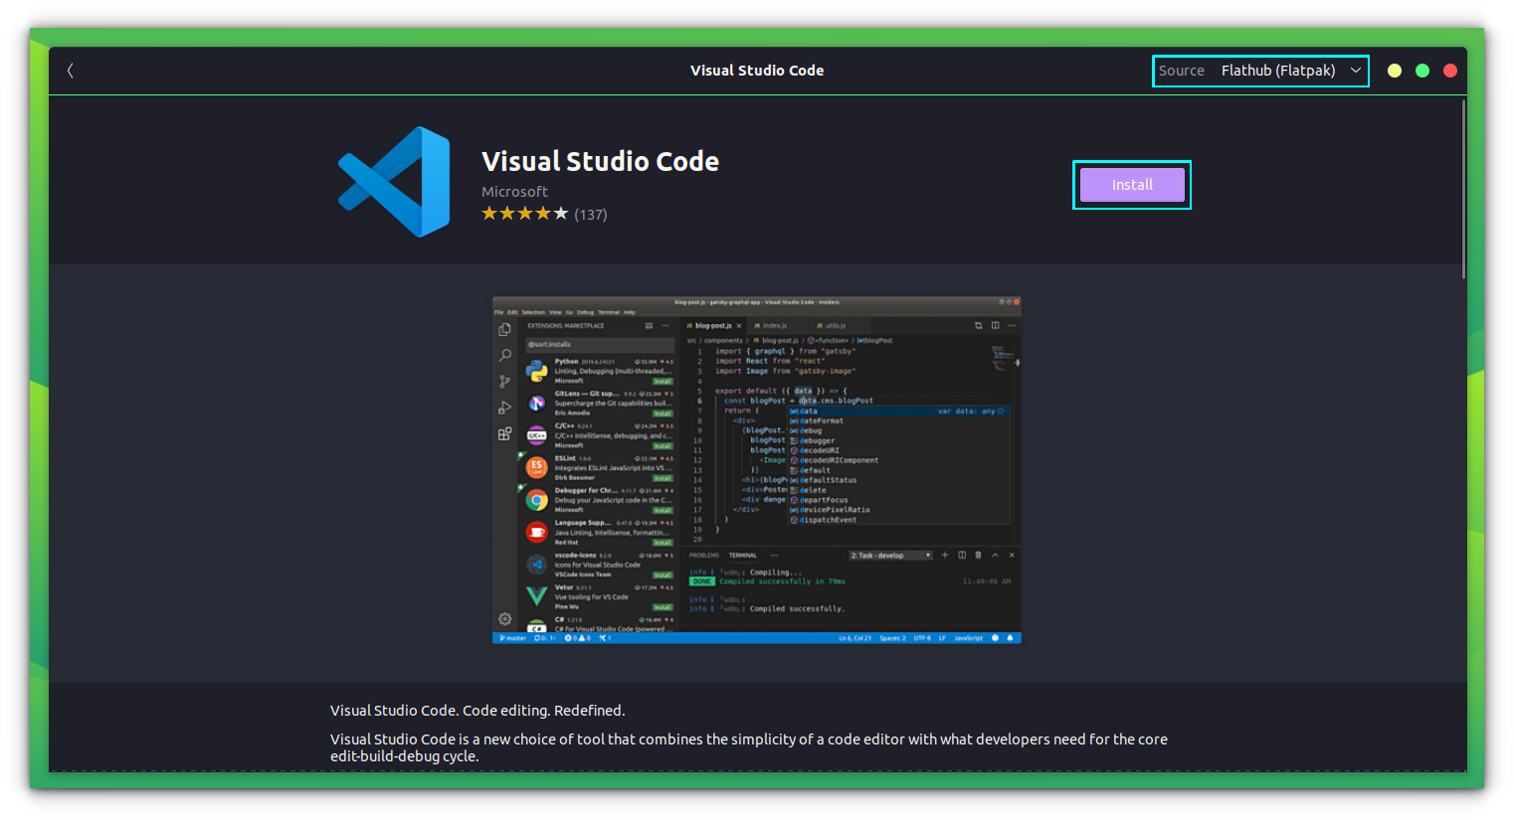Minimize the window with the yellow button
Viewport: 1514px width, 820px height.
tap(1395, 71)
